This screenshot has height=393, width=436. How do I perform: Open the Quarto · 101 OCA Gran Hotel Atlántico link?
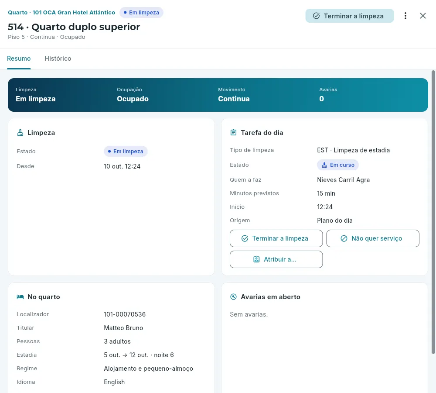(x=61, y=13)
